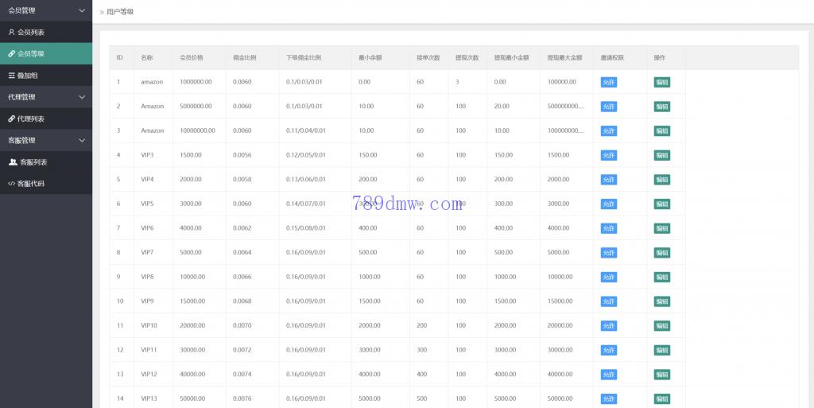Click the user icon beside 会员列表

tap(11, 32)
